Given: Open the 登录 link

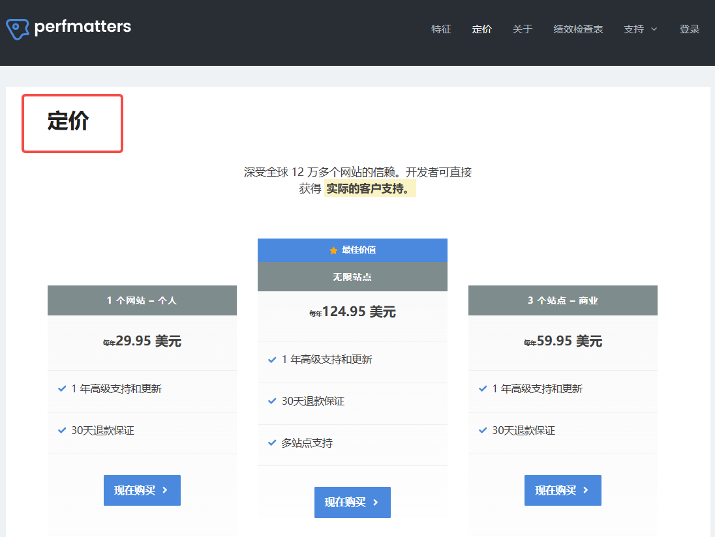Looking at the screenshot, I should point(690,29).
